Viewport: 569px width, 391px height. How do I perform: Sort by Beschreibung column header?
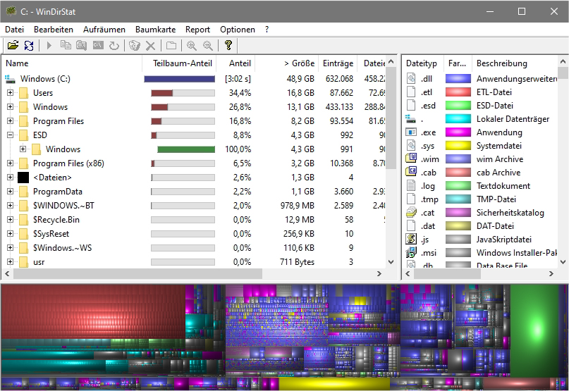click(x=515, y=63)
